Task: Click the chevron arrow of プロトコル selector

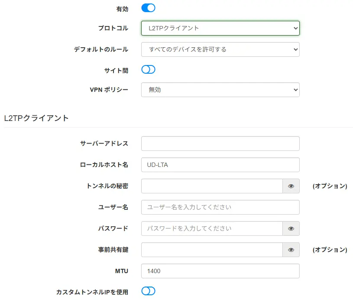Action: point(295,28)
